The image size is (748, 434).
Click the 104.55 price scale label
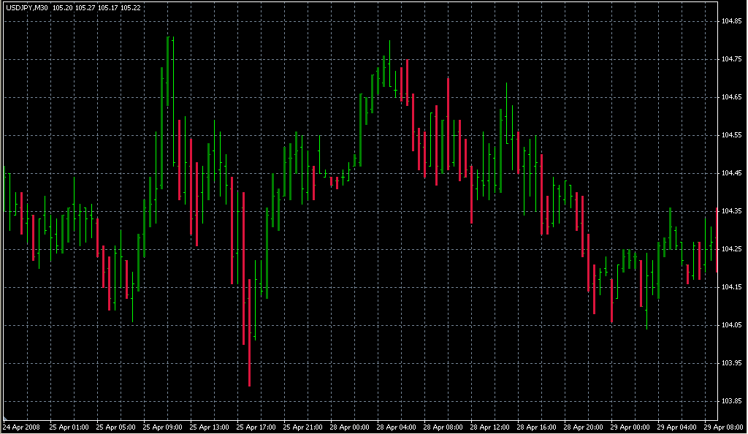[x=731, y=135]
